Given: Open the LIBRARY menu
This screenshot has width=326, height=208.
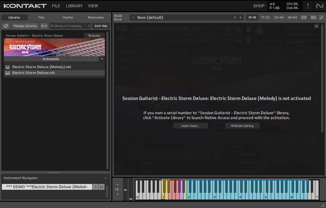Looking at the screenshot, I should 74,6.
